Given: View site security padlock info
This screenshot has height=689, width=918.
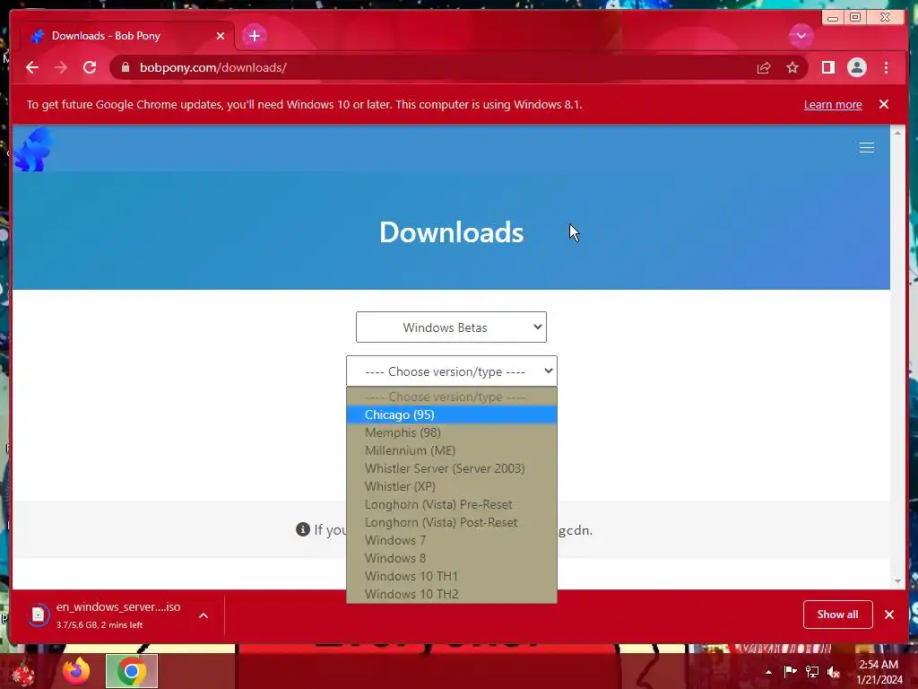Looking at the screenshot, I should 126,67.
